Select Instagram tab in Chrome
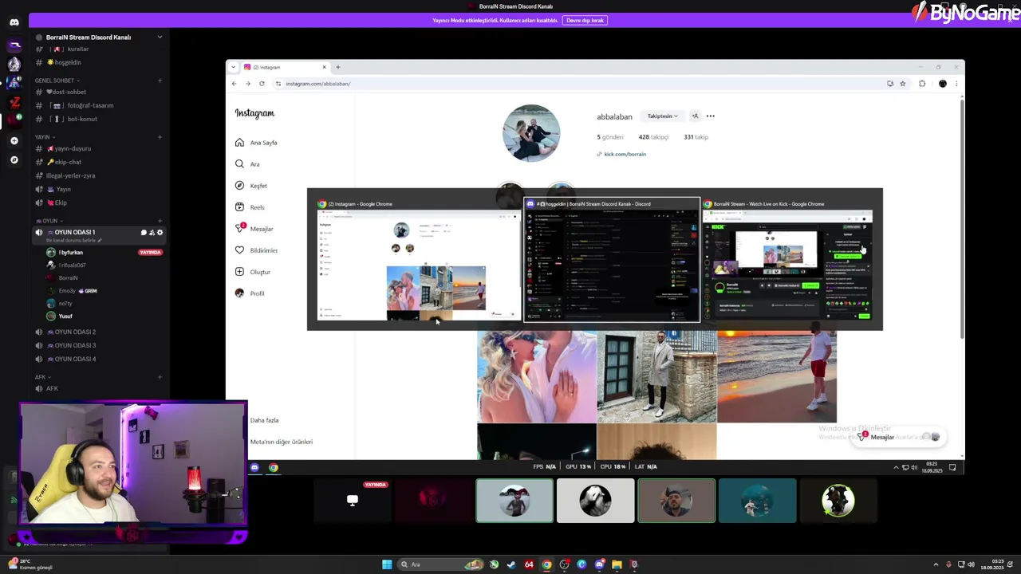The height and width of the screenshot is (574, 1021). click(286, 67)
